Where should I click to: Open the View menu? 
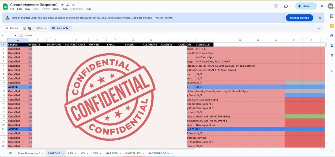click(27, 9)
